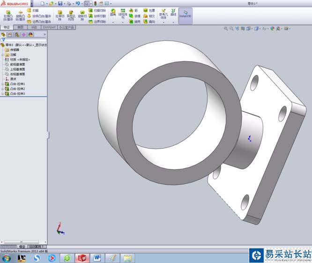
Task: Open the dropdown under the Curves tool
Action: click(173, 22)
